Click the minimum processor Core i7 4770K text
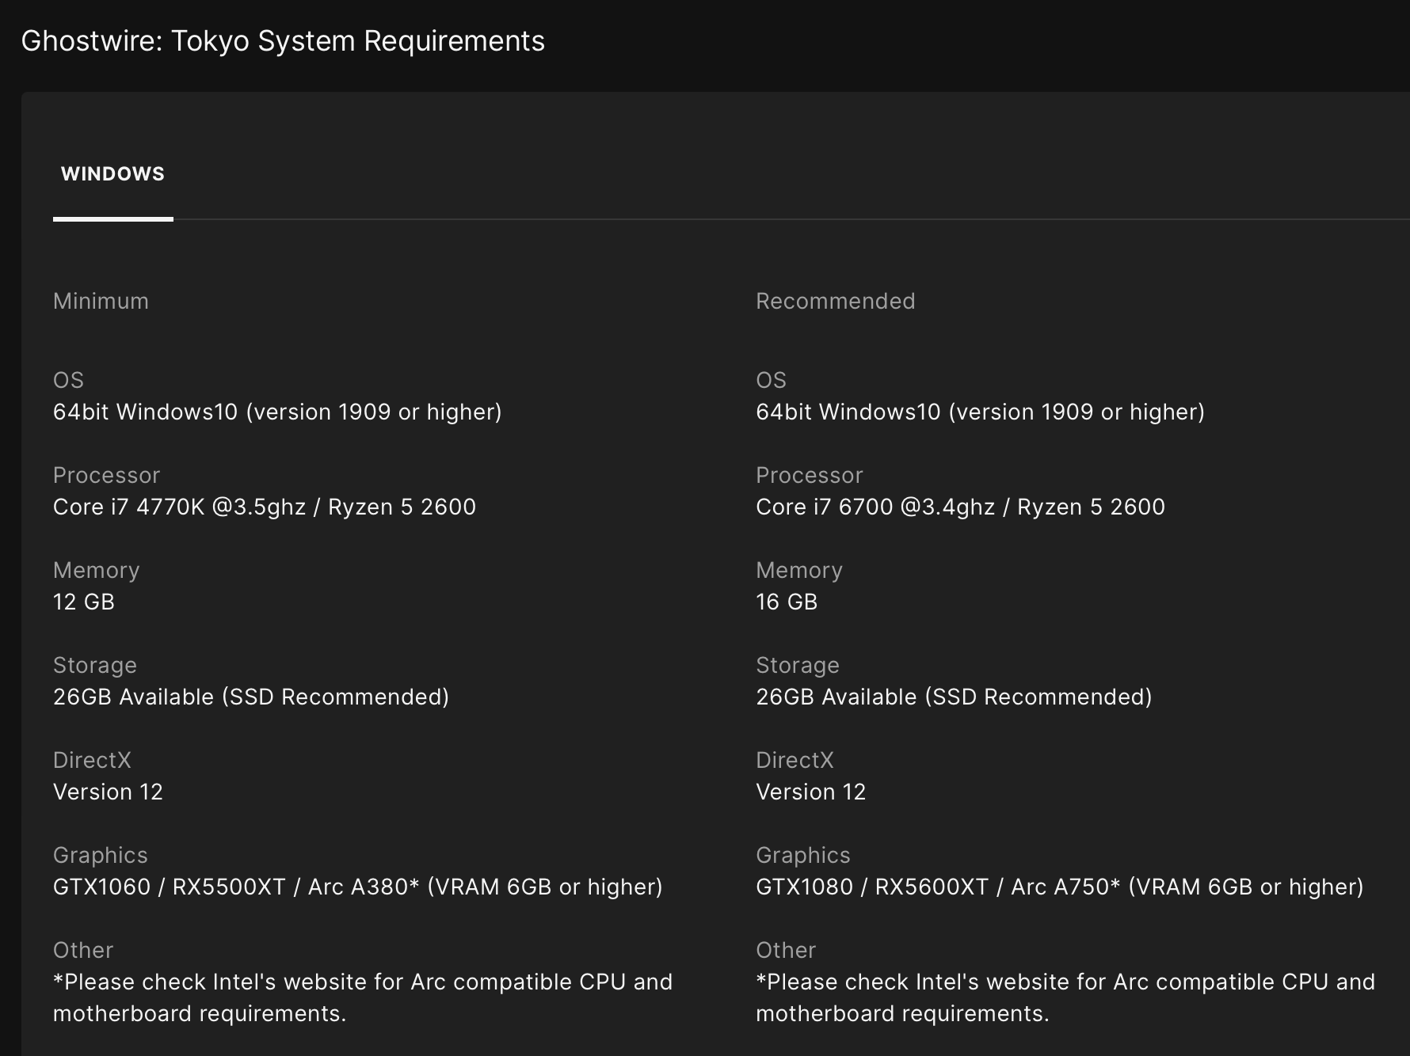 click(264, 507)
